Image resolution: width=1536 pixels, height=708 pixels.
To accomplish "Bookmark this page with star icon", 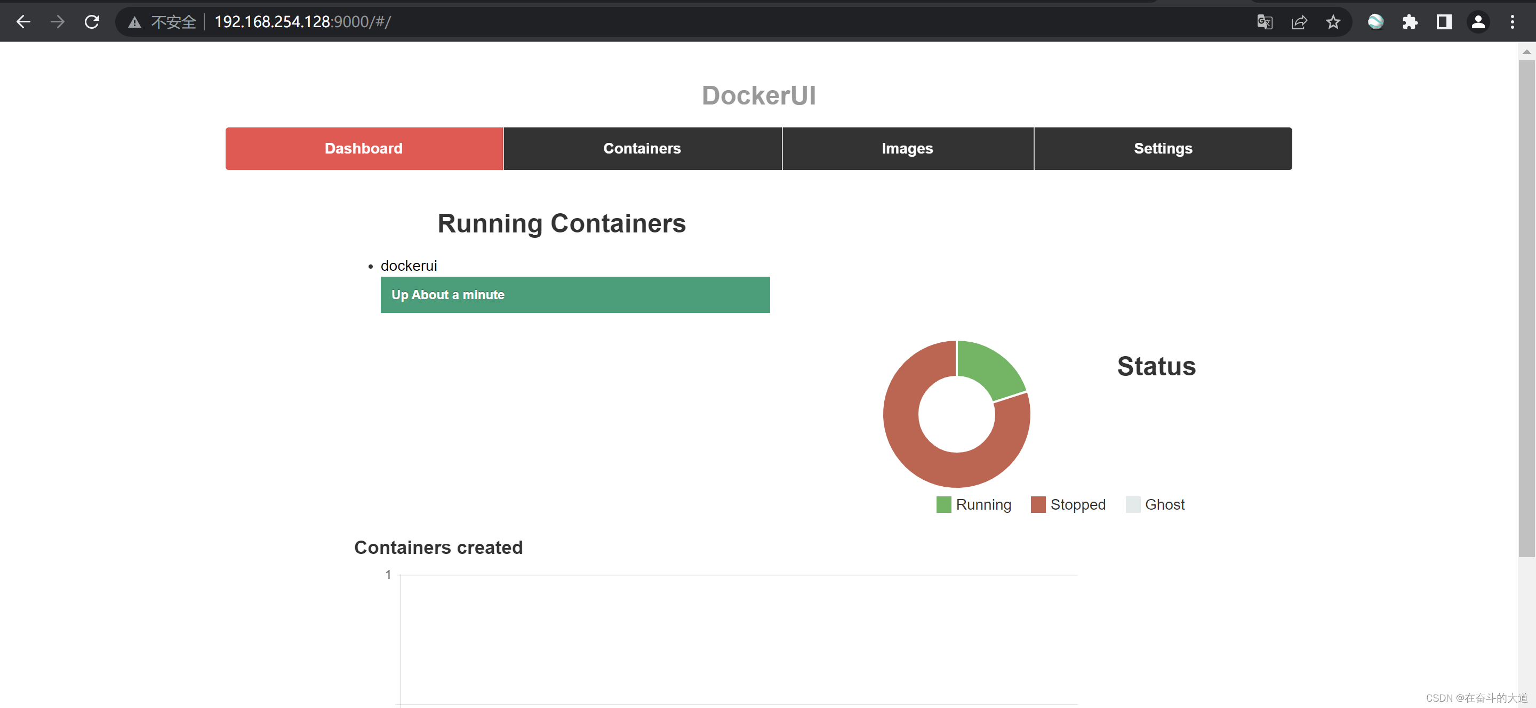I will click(1333, 22).
